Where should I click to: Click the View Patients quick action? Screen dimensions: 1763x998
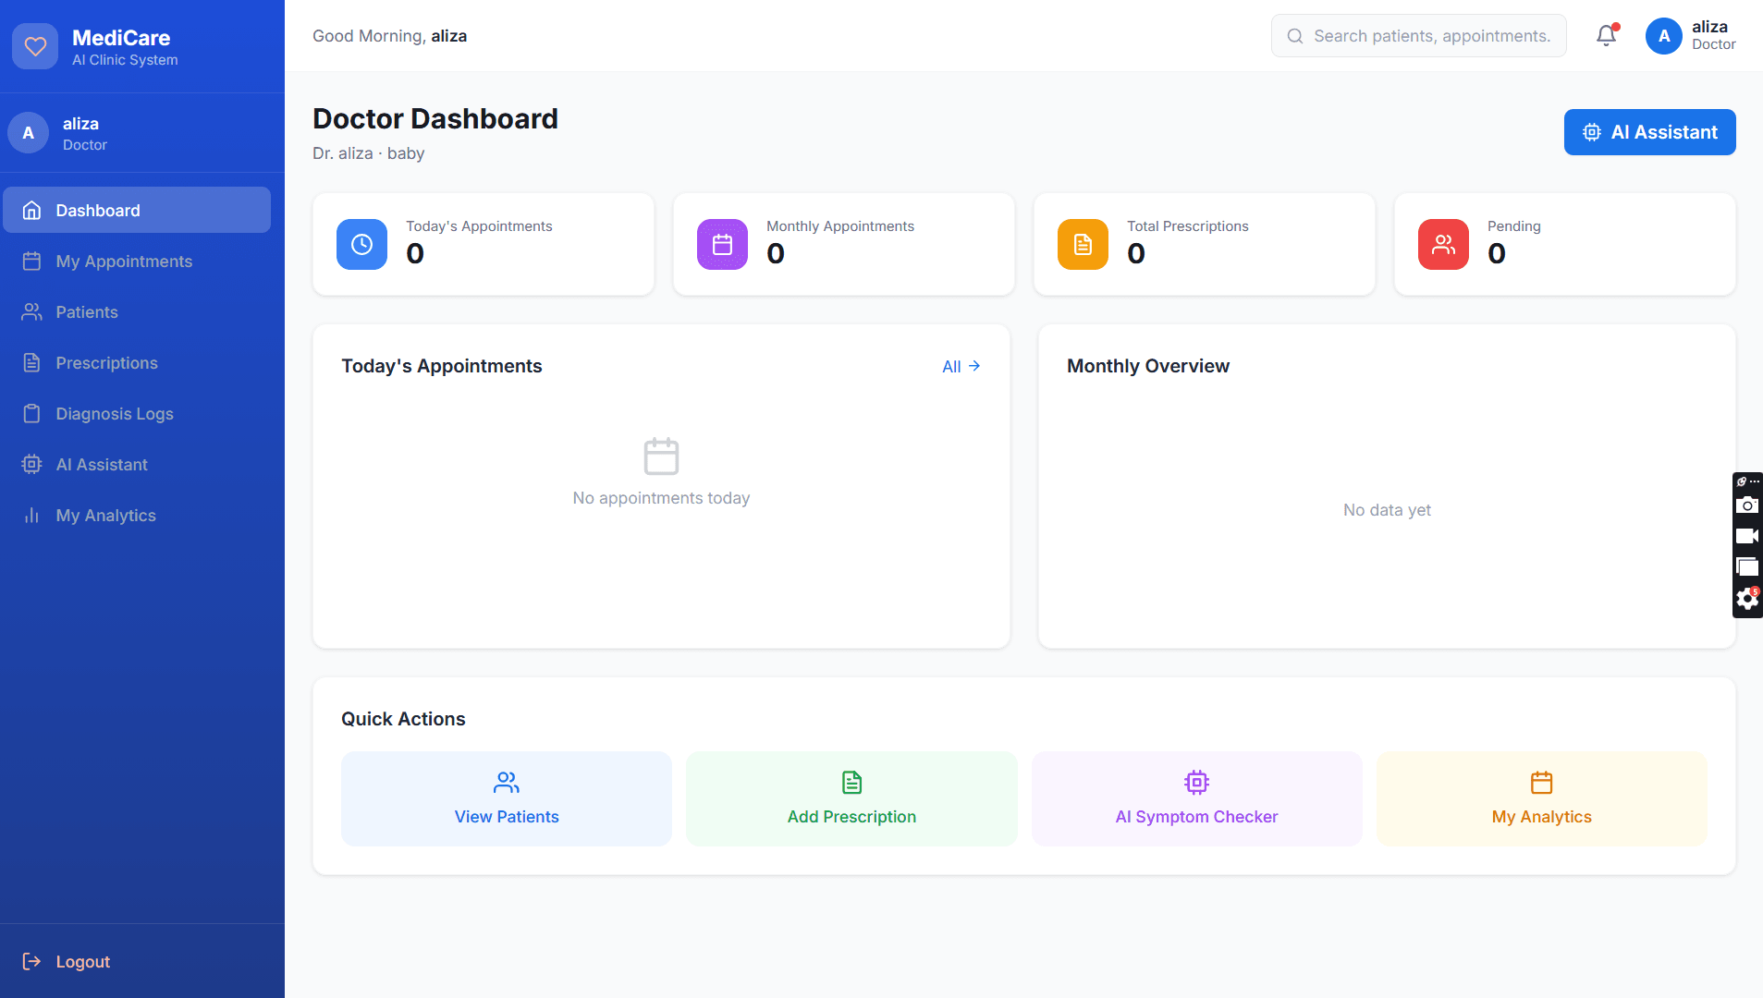[507, 798]
